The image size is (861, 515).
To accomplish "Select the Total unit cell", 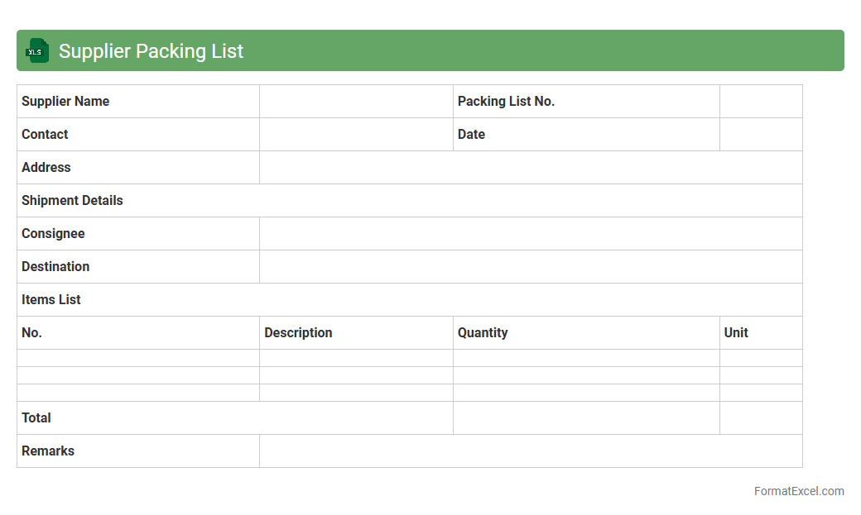I will (760, 418).
